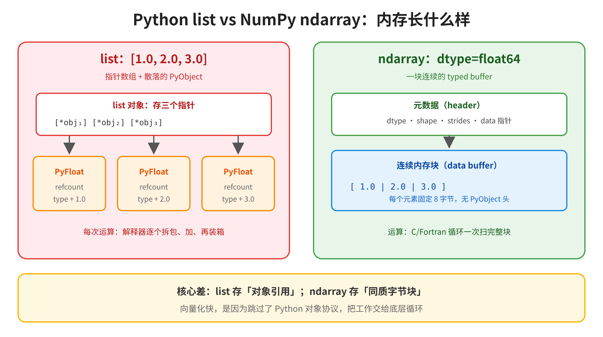Click the subtitle '一块连续的 typed buffer'
This screenshot has width=603, height=337.
(449, 77)
